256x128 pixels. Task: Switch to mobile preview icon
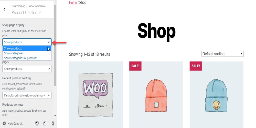[52, 124]
